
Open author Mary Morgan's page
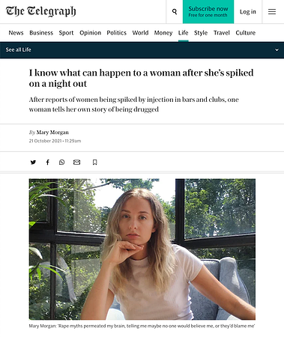[x=52, y=133]
